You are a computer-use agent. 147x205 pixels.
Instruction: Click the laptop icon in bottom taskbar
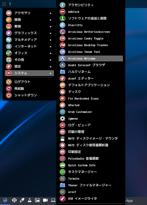click(53, 200)
